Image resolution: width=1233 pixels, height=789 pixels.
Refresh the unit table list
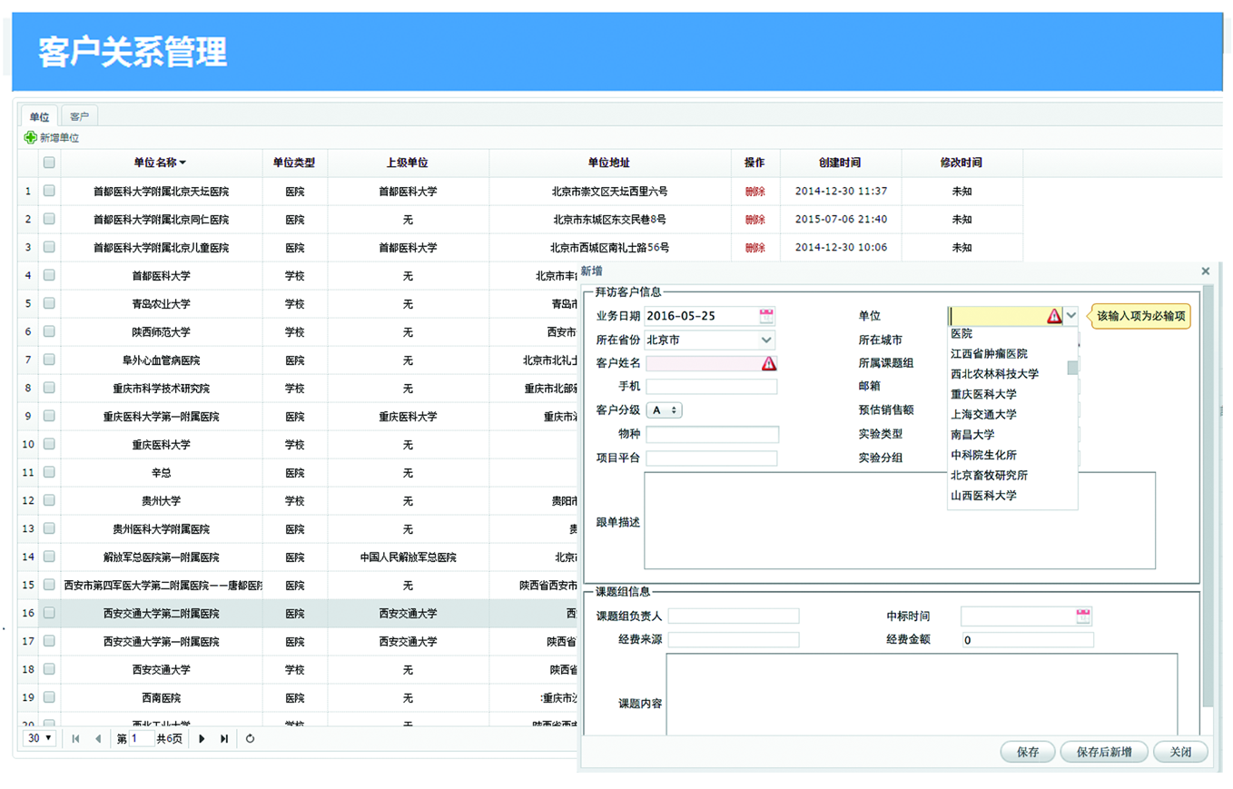point(251,738)
